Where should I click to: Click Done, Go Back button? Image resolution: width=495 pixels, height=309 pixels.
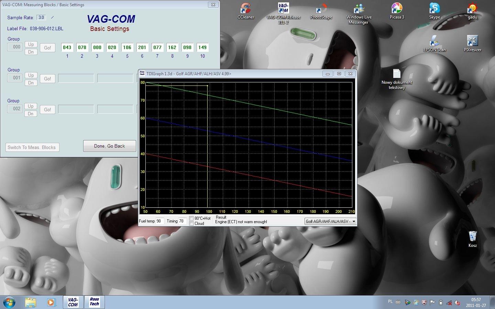click(x=110, y=146)
